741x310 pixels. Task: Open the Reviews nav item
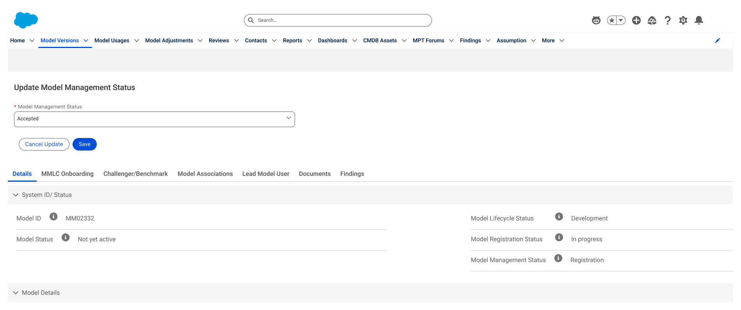(x=219, y=41)
